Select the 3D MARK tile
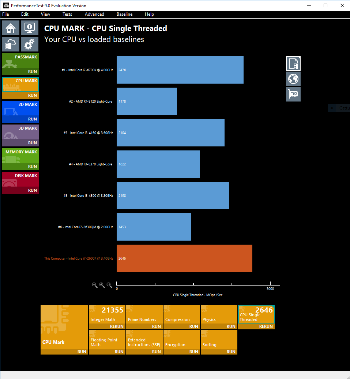This screenshot has height=379, width=350. 20,132
